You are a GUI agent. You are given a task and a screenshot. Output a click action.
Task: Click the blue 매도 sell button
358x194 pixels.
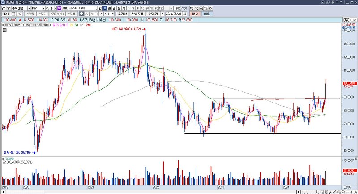point(207,14)
